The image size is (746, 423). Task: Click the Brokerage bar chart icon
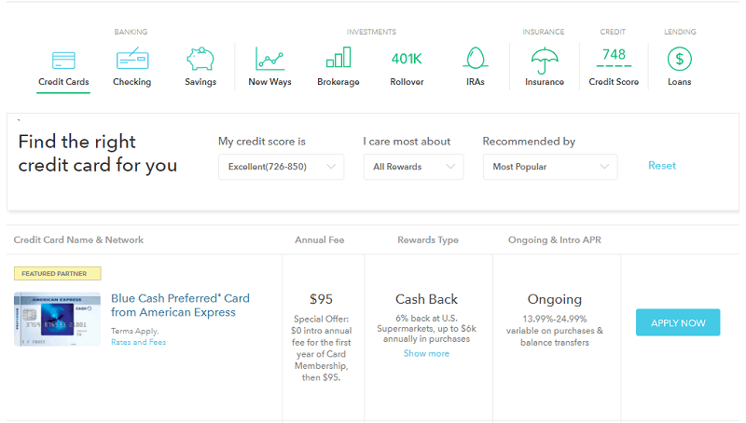pos(338,60)
